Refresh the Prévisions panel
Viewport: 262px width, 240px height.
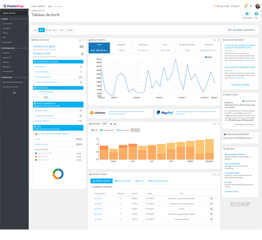coord(218,124)
